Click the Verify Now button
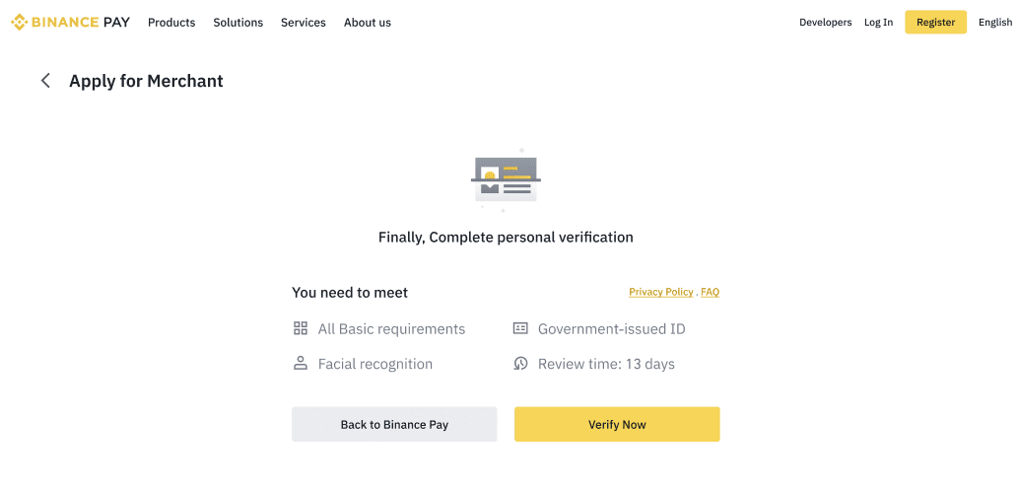The image size is (1019, 489). 617,425
